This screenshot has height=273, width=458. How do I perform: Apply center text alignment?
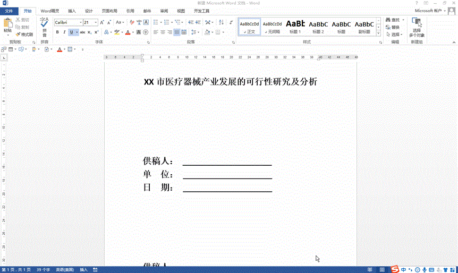(163, 32)
